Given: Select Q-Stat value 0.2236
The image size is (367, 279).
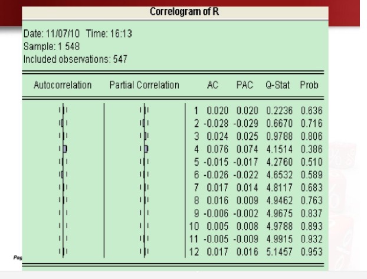Looking at the screenshot, I should click(x=280, y=110).
